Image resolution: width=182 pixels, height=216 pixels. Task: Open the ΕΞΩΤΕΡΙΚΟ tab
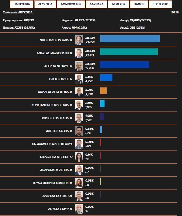tap(160, 4)
